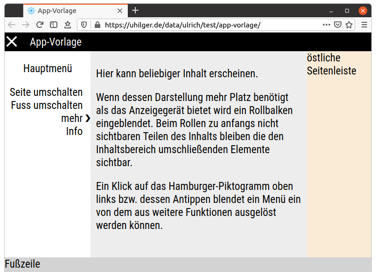Open Firefox hamburger menu
Screen dimensions: 376x276
coord(364,25)
